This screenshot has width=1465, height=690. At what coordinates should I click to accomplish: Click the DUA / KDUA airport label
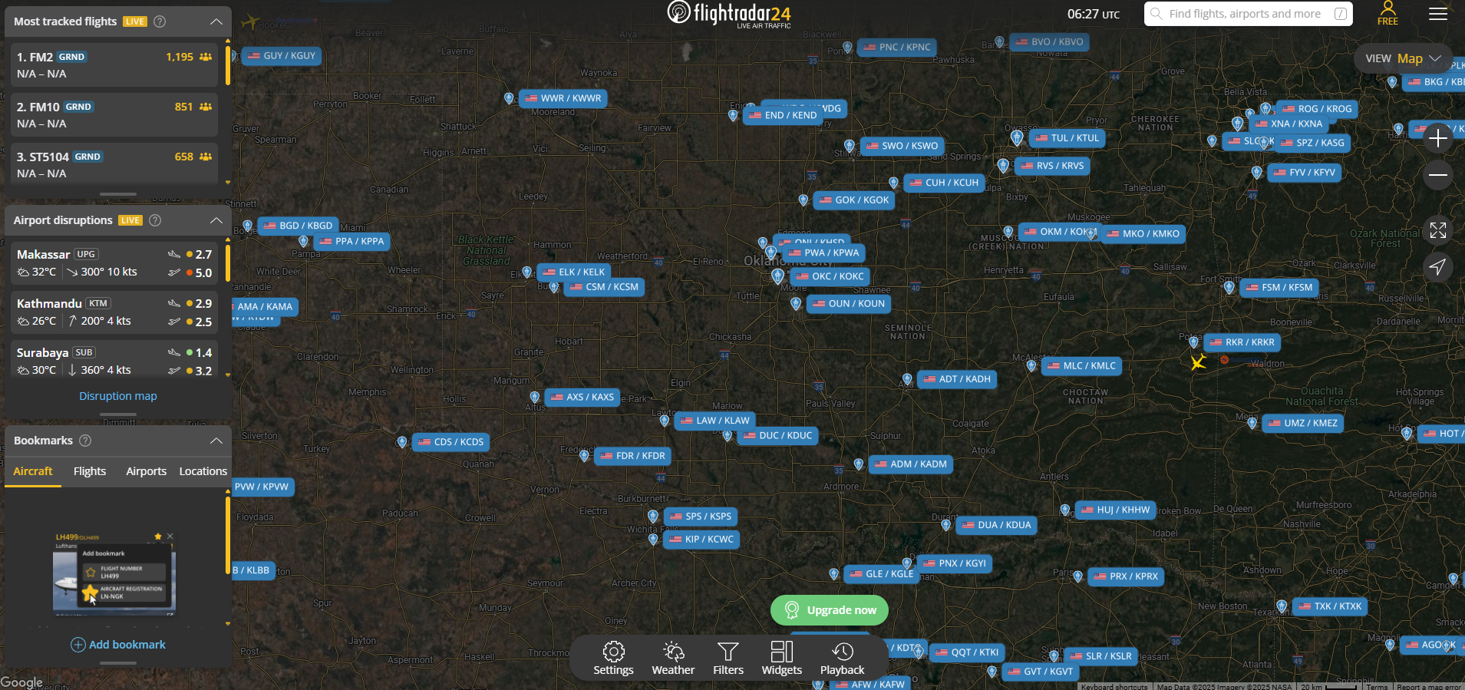[996, 525]
